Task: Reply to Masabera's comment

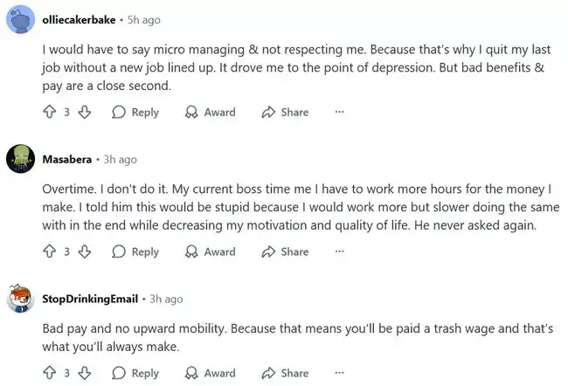Action: pyautogui.click(x=135, y=252)
